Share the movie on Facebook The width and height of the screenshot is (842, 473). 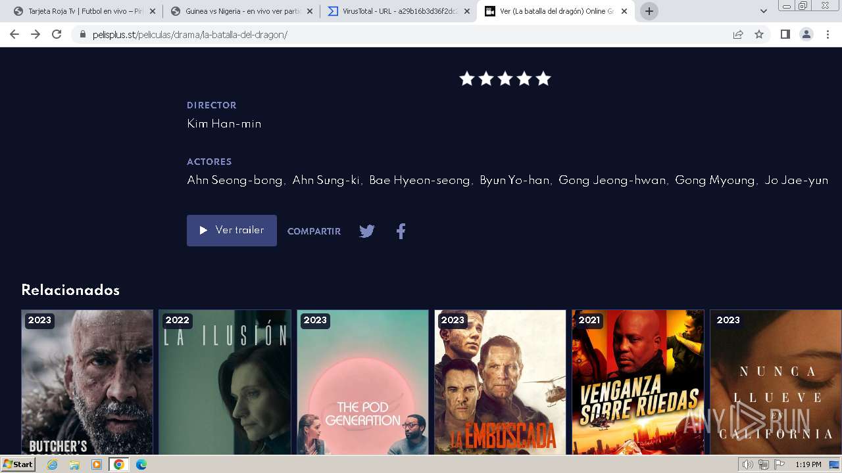coord(401,231)
